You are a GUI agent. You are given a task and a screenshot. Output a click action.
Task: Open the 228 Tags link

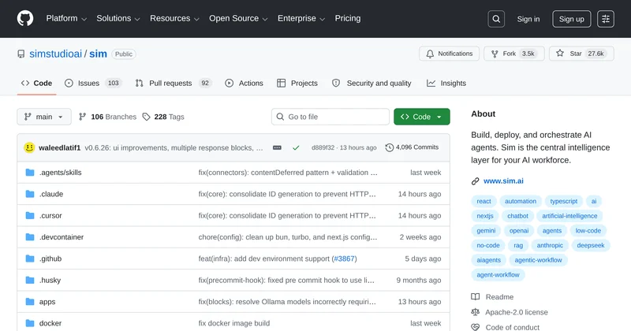point(163,117)
